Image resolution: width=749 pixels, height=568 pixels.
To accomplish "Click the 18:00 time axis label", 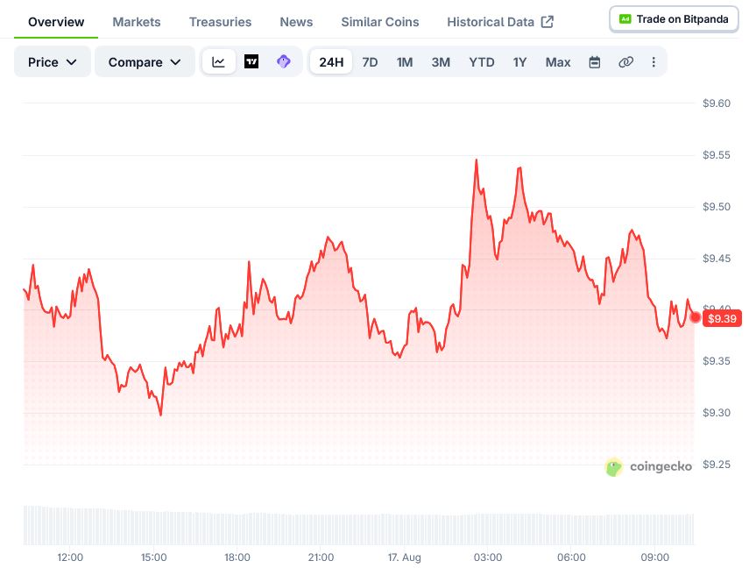I will (x=237, y=557).
